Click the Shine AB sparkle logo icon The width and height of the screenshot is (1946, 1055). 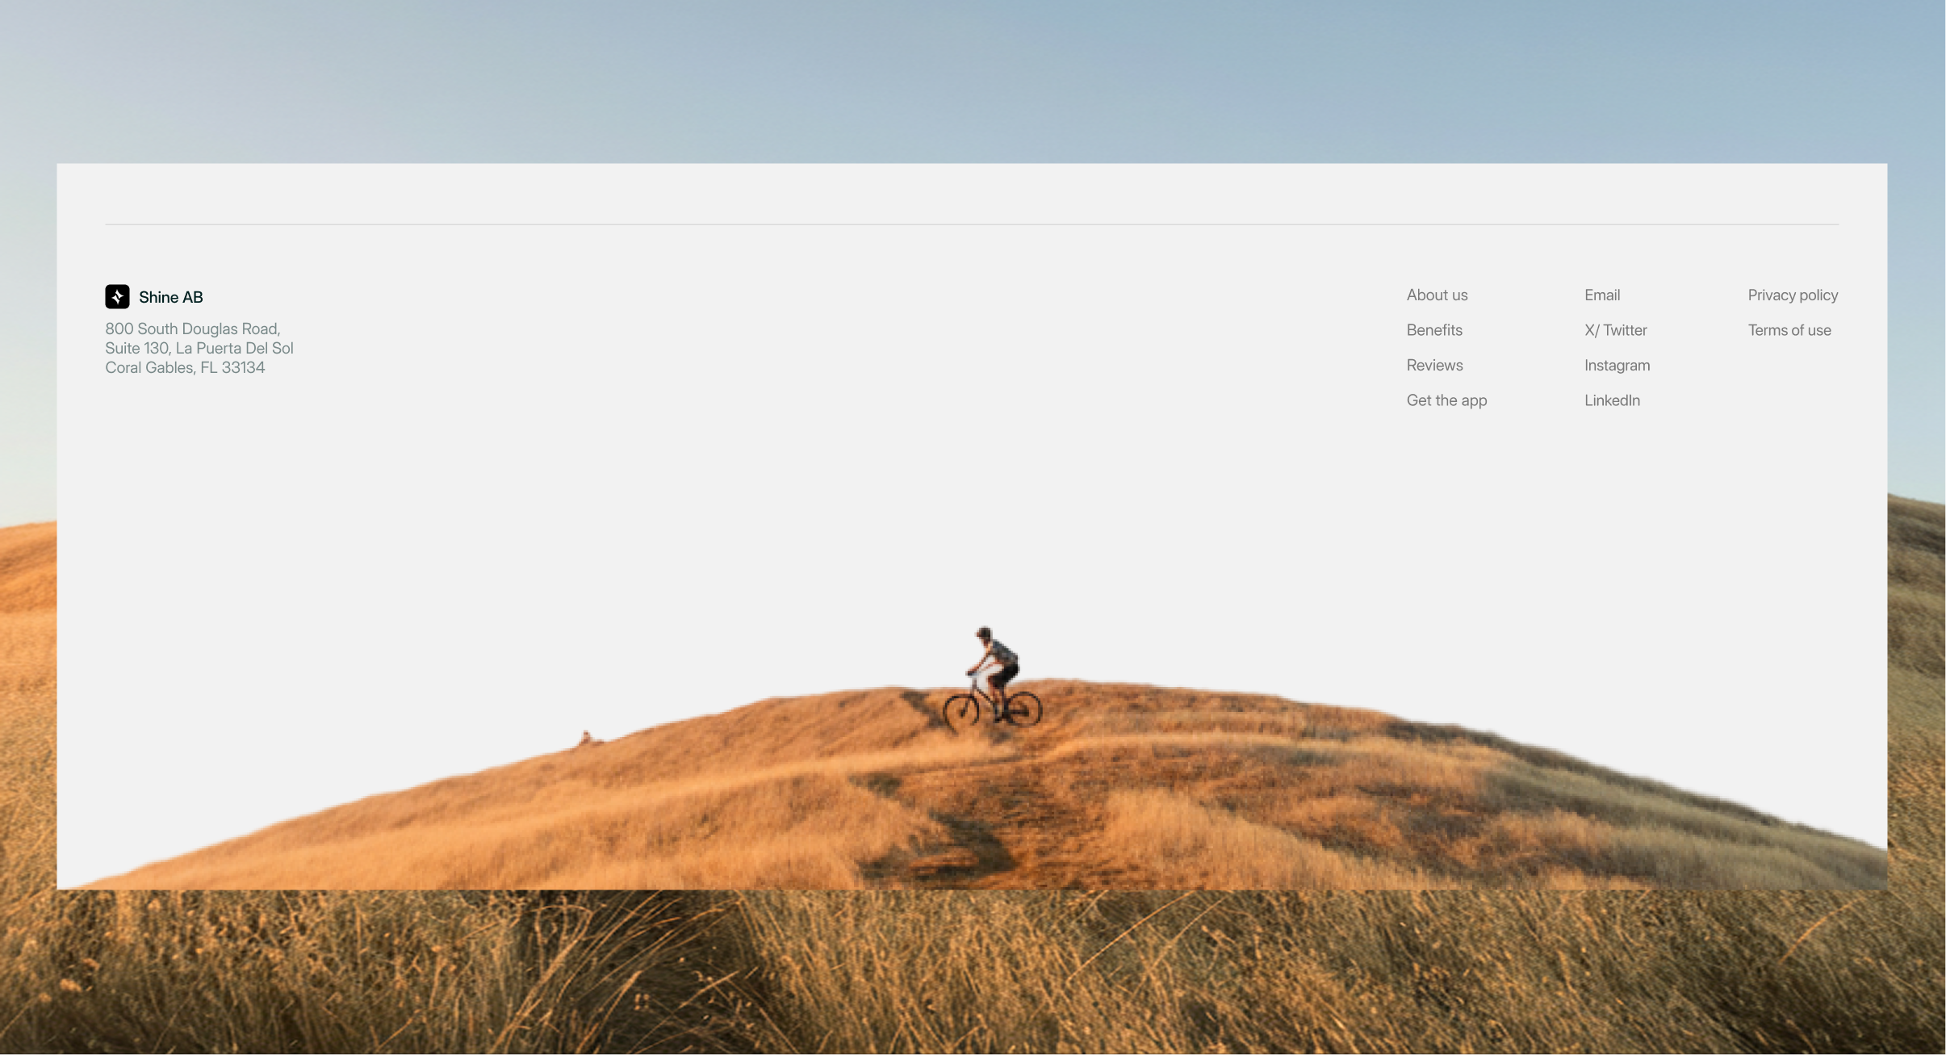117,296
